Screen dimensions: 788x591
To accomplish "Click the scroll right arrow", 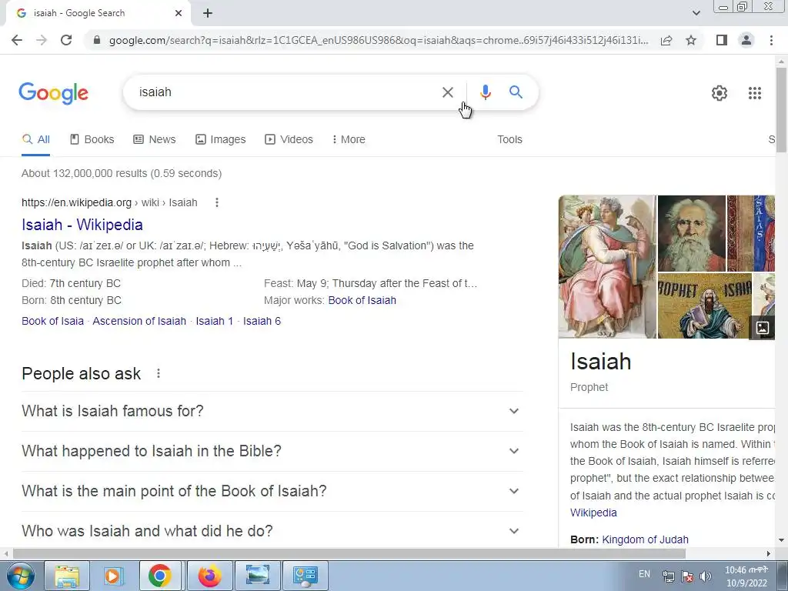I will [x=769, y=554].
